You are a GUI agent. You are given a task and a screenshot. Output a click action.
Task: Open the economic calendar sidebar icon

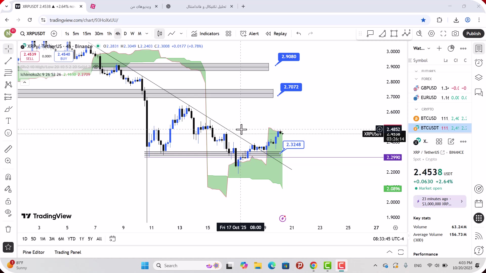pyautogui.click(x=479, y=203)
